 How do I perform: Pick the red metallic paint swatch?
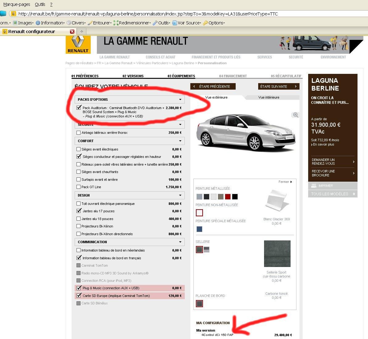point(228,197)
